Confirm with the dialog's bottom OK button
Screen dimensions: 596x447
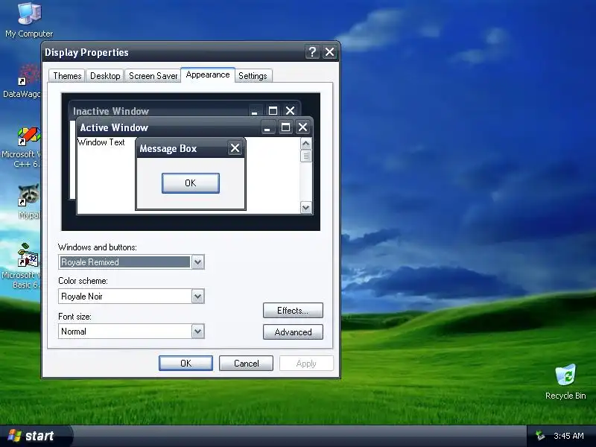coord(186,363)
